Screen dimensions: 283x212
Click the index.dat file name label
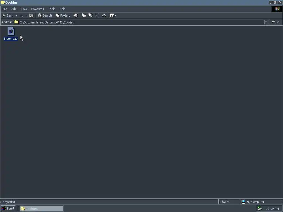(x=11, y=39)
